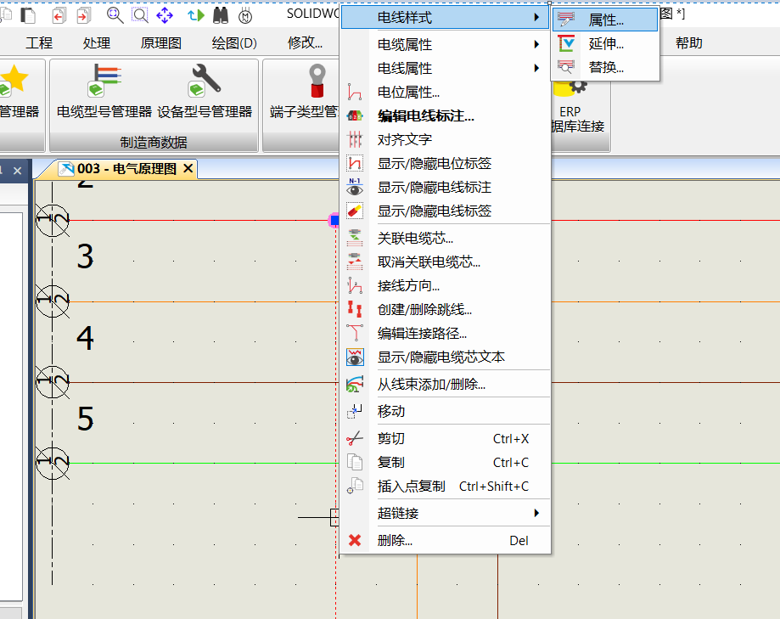
Task: Toggle 显示/隐藏电缆芯文本 visibility
Action: 441,357
